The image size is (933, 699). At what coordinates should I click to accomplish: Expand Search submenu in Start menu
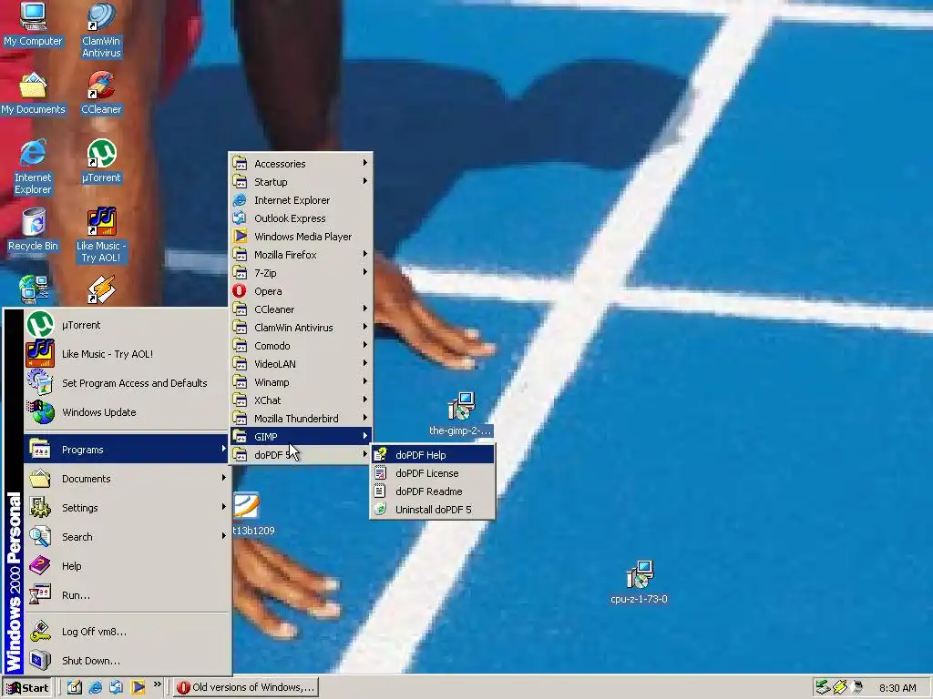click(126, 537)
